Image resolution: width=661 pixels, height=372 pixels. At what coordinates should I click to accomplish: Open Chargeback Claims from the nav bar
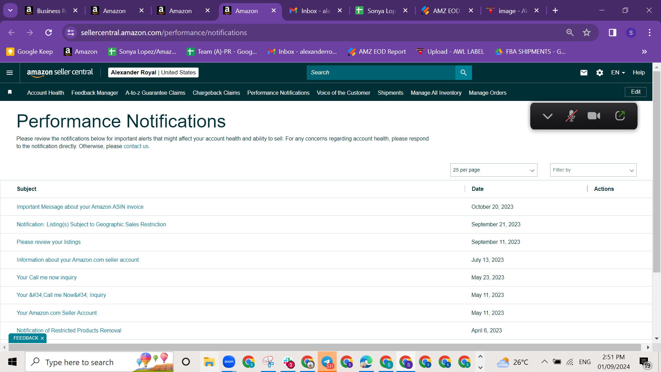[216, 93]
